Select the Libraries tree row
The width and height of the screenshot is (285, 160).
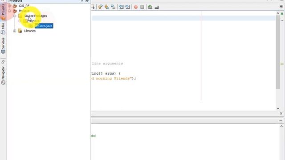click(30, 31)
